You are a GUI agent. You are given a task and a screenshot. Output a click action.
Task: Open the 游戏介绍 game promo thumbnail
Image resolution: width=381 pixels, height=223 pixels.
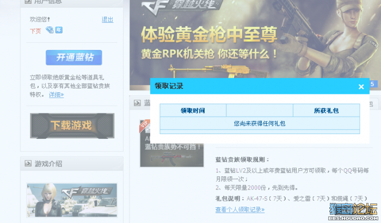tap(72, 200)
